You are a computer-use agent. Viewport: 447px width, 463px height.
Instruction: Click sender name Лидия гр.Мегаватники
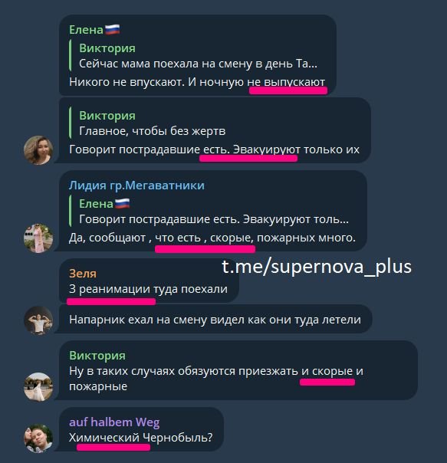point(136,186)
